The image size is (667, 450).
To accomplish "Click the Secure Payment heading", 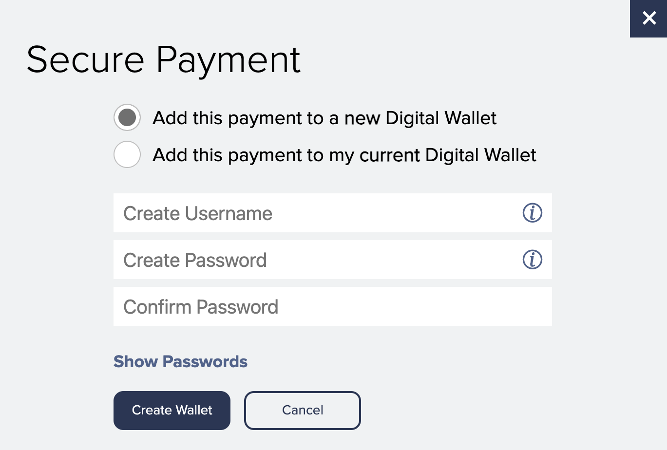I will [x=164, y=60].
